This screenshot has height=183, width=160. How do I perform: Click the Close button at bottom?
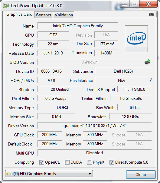pyautogui.click(x=141, y=175)
